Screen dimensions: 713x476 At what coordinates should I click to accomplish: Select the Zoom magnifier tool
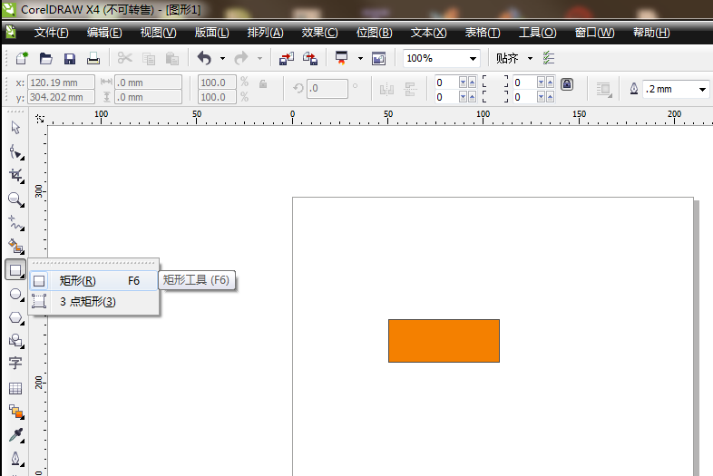click(16, 199)
